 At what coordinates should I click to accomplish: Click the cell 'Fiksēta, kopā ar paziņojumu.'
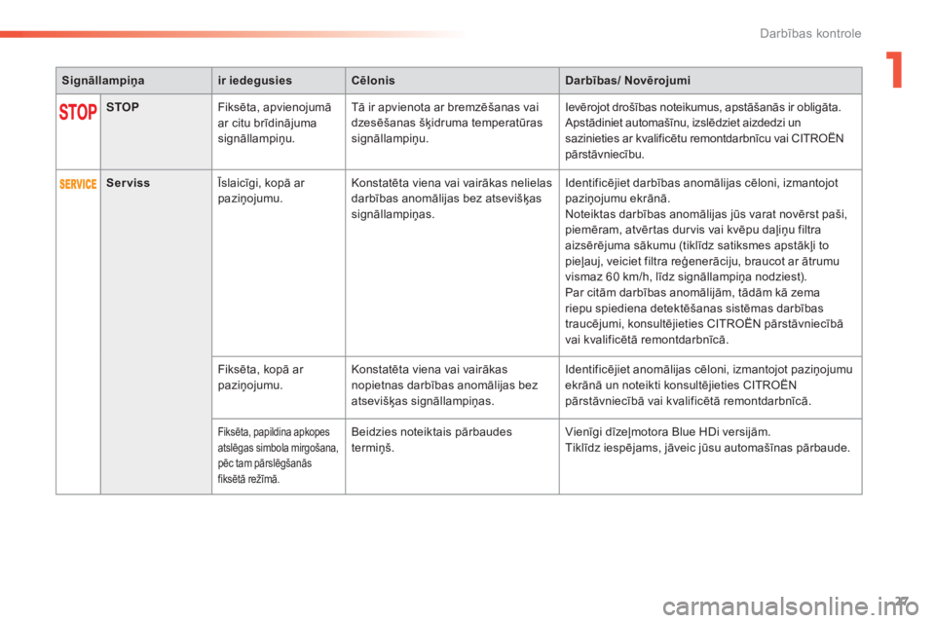point(279,387)
